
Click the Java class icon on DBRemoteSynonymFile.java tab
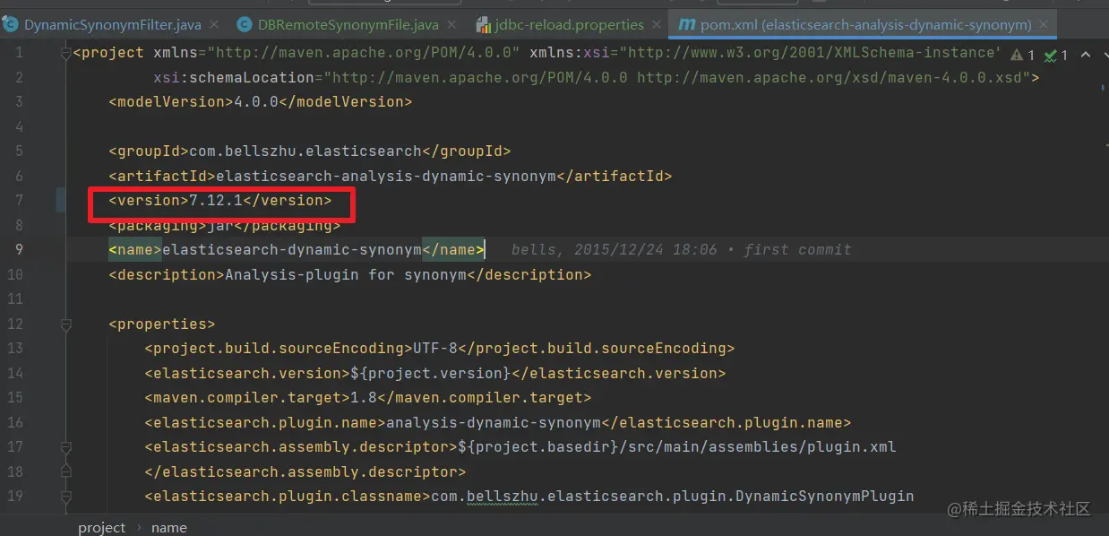[x=243, y=24]
